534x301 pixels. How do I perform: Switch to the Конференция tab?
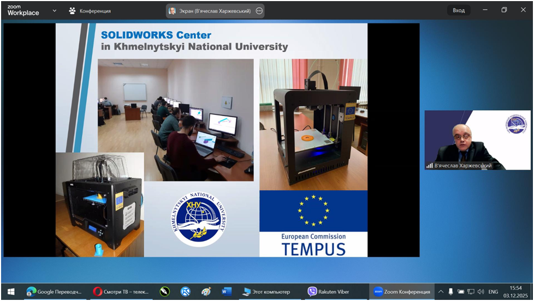90,11
